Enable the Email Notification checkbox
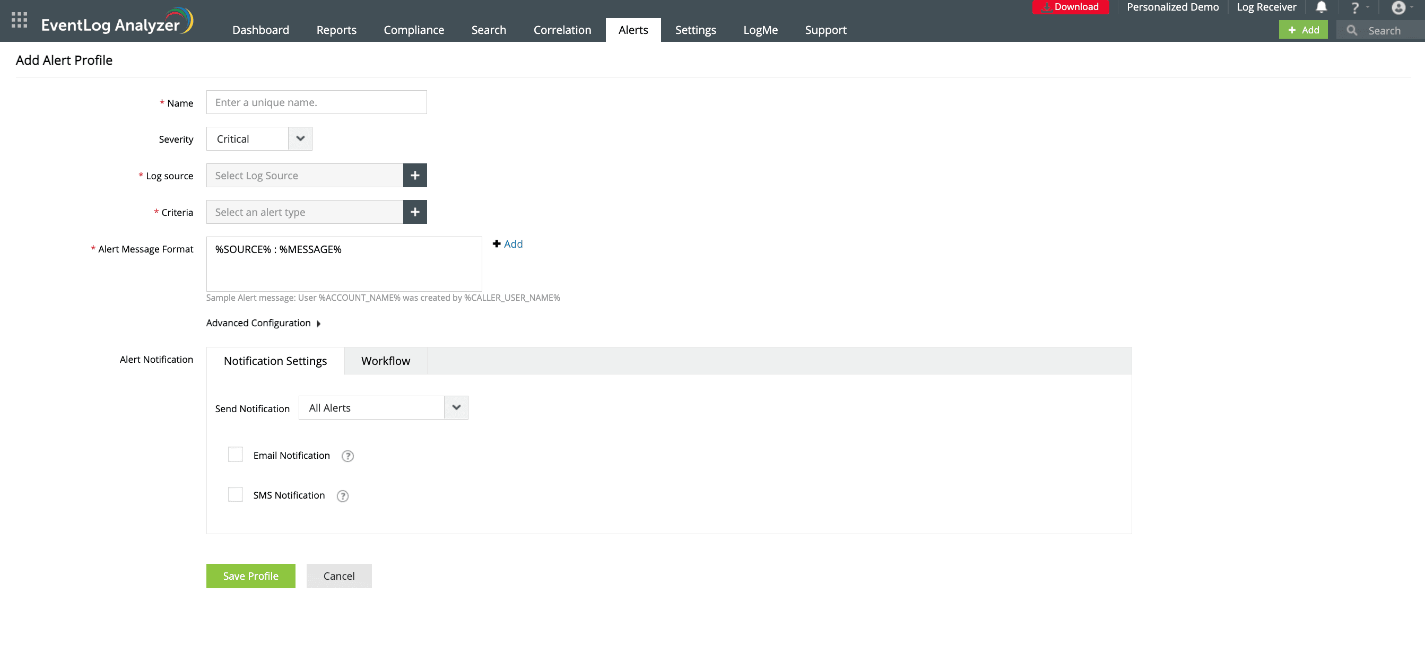Viewport: 1425px width, 645px height. point(235,455)
